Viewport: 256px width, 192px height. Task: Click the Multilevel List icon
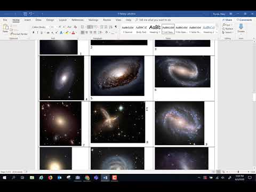[96, 27]
